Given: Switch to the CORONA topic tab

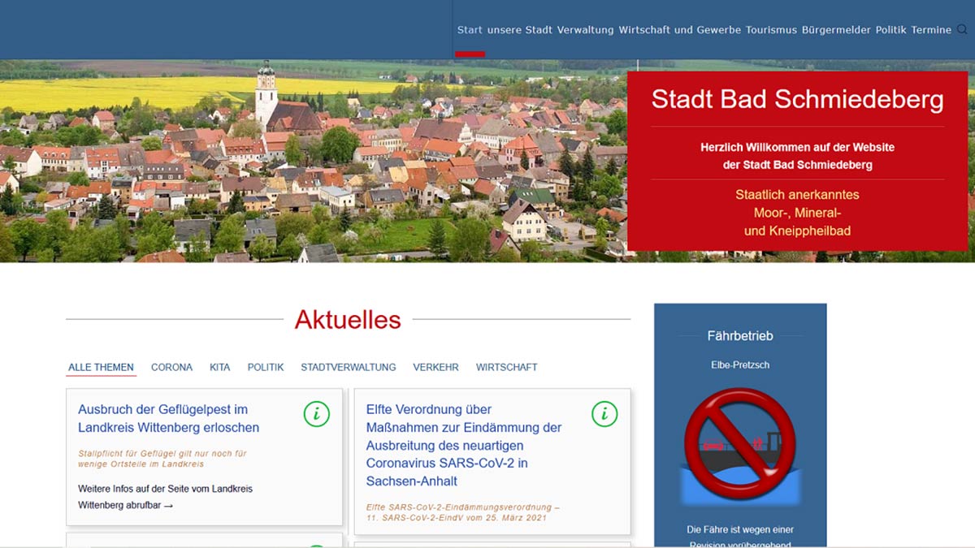Looking at the screenshot, I should pos(171,367).
